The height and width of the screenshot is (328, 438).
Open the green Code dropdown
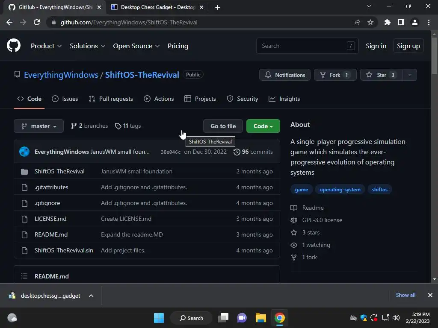click(263, 126)
